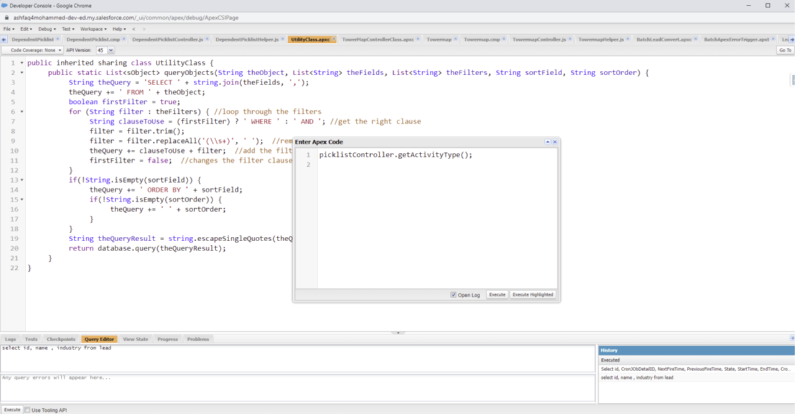Viewport: 795px width, 414px height.
Task: Switch to the Checkpoints tab
Action: coord(61,339)
